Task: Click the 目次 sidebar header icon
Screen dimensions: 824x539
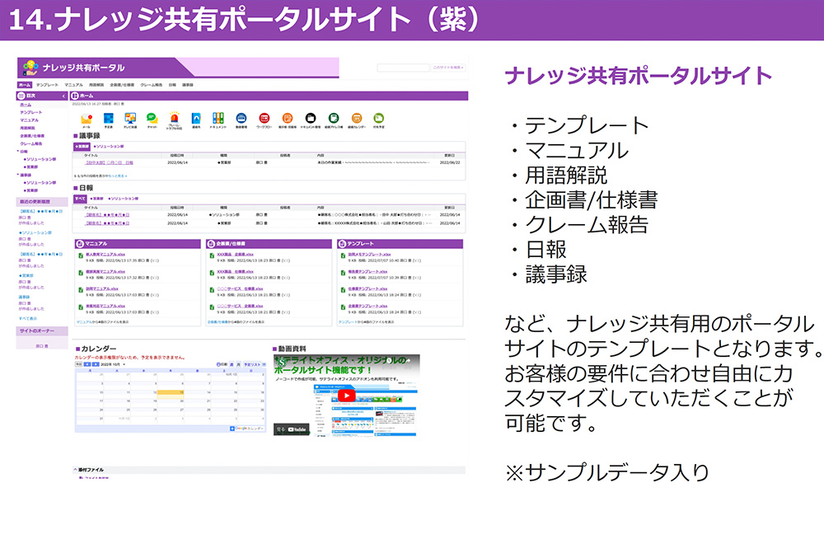Action: pos(21,96)
